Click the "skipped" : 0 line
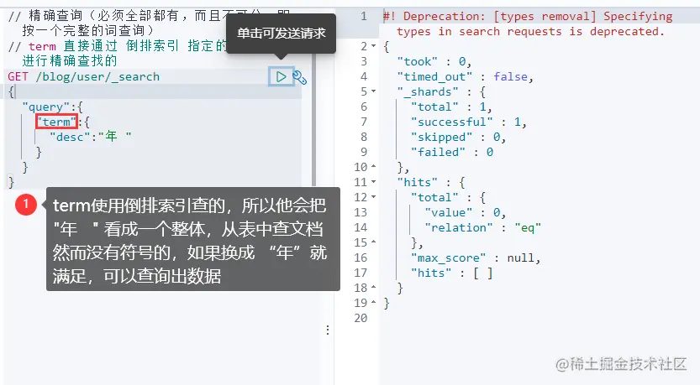700x385 pixels. [458, 137]
